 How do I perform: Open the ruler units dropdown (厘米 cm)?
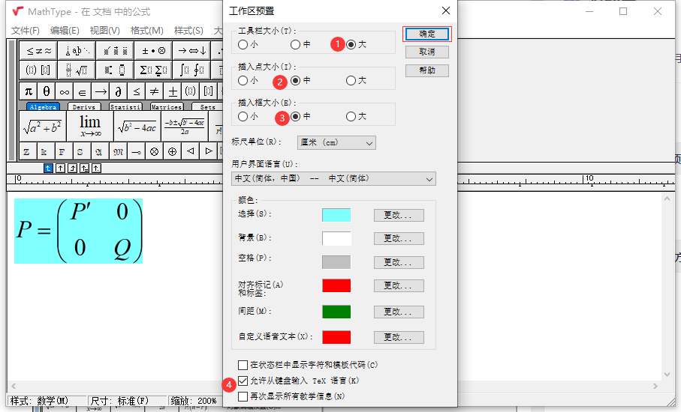coord(336,142)
